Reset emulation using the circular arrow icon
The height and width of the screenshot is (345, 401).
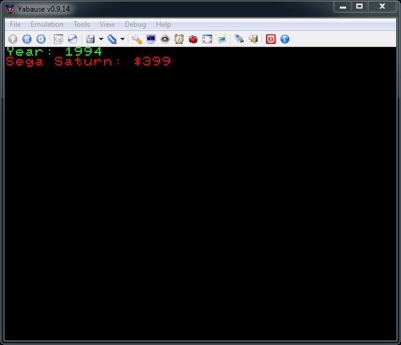click(41, 39)
